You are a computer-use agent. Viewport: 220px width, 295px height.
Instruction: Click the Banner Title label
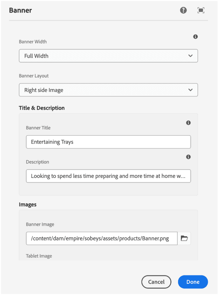click(38, 128)
